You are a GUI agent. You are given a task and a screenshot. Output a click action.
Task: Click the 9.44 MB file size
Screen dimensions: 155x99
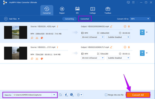57,55
